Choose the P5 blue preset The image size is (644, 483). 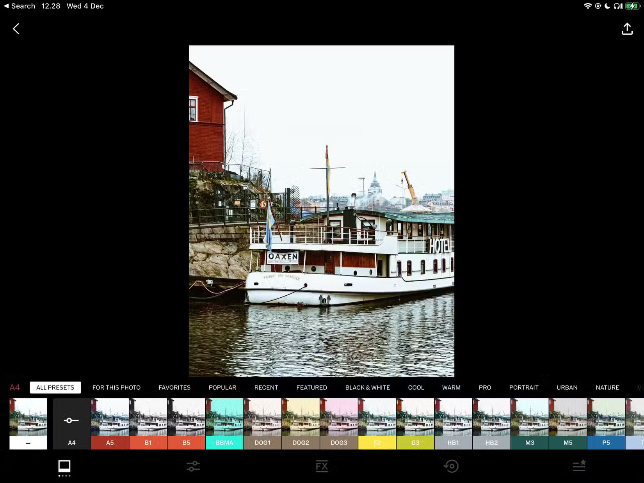pyautogui.click(x=606, y=424)
